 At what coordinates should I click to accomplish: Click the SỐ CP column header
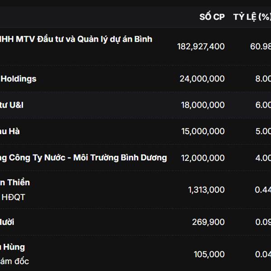(212, 17)
